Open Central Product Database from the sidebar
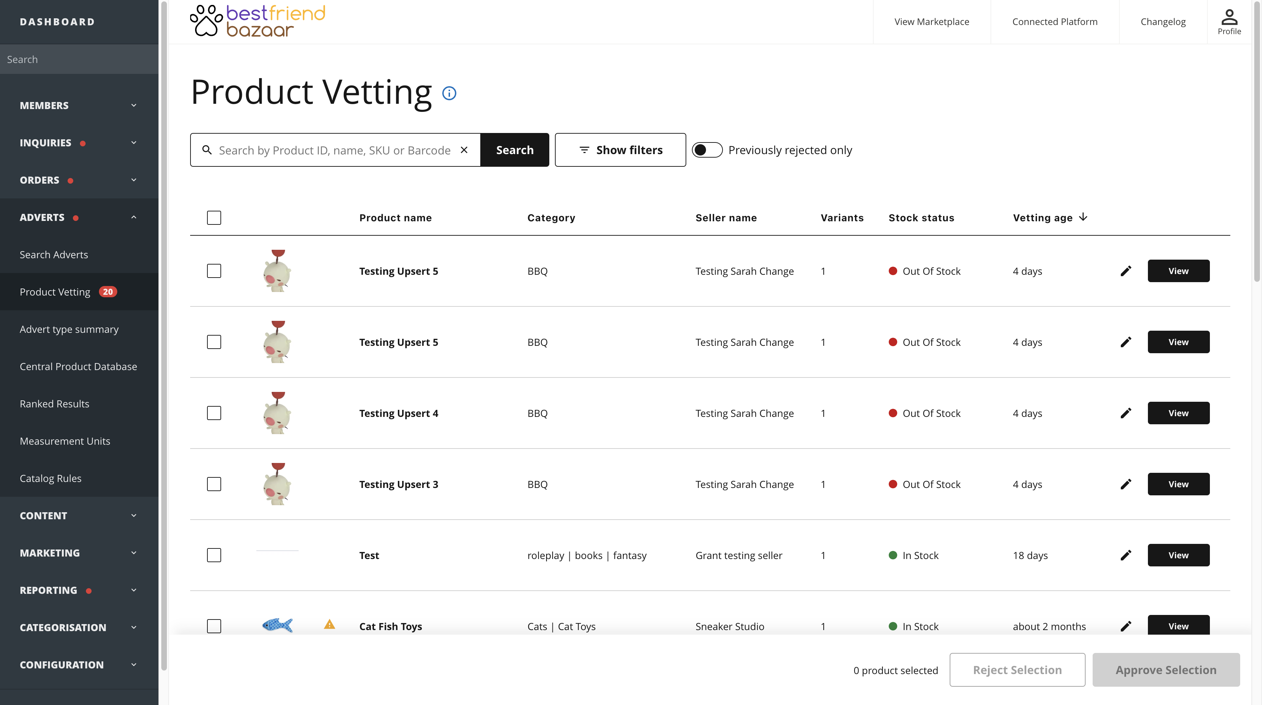The width and height of the screenshot is (1262, 705). (79, 366)
